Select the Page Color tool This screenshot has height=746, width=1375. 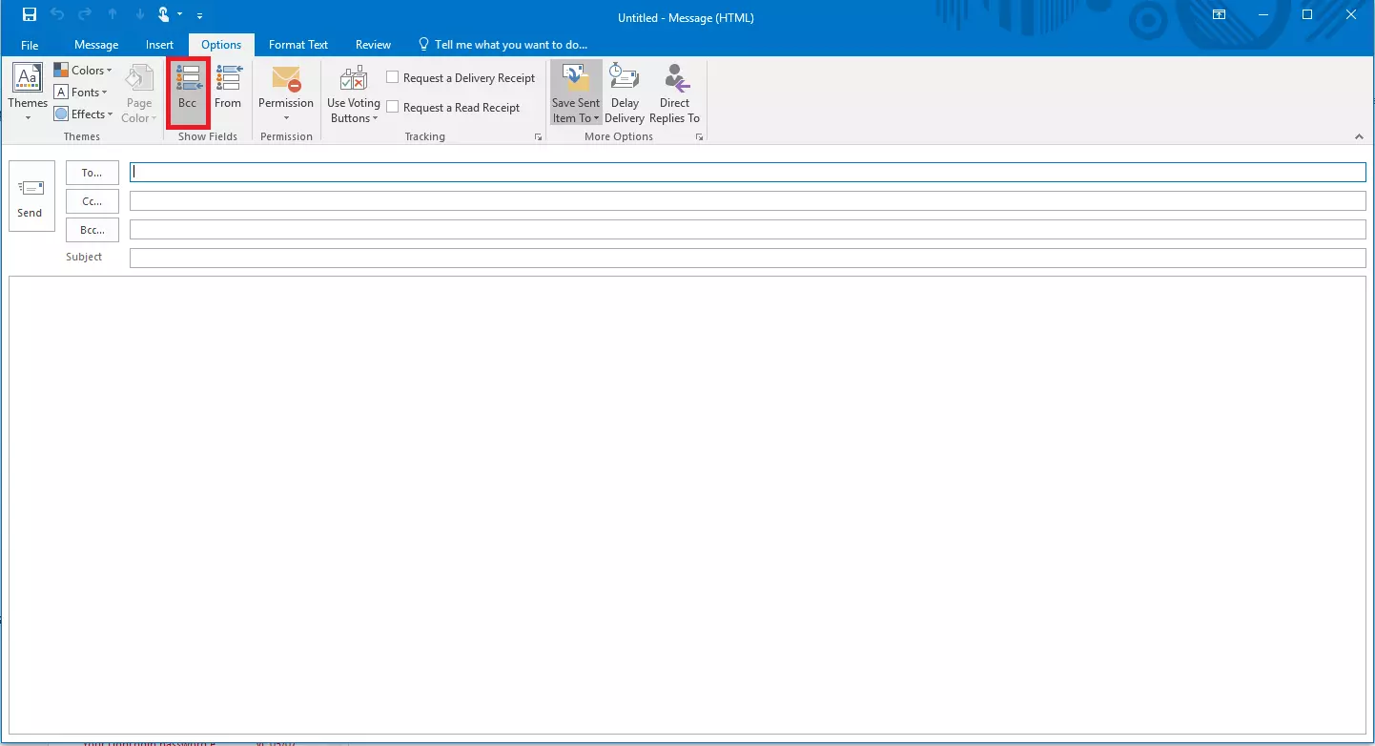pyautogui.click(x=138, y=93)
